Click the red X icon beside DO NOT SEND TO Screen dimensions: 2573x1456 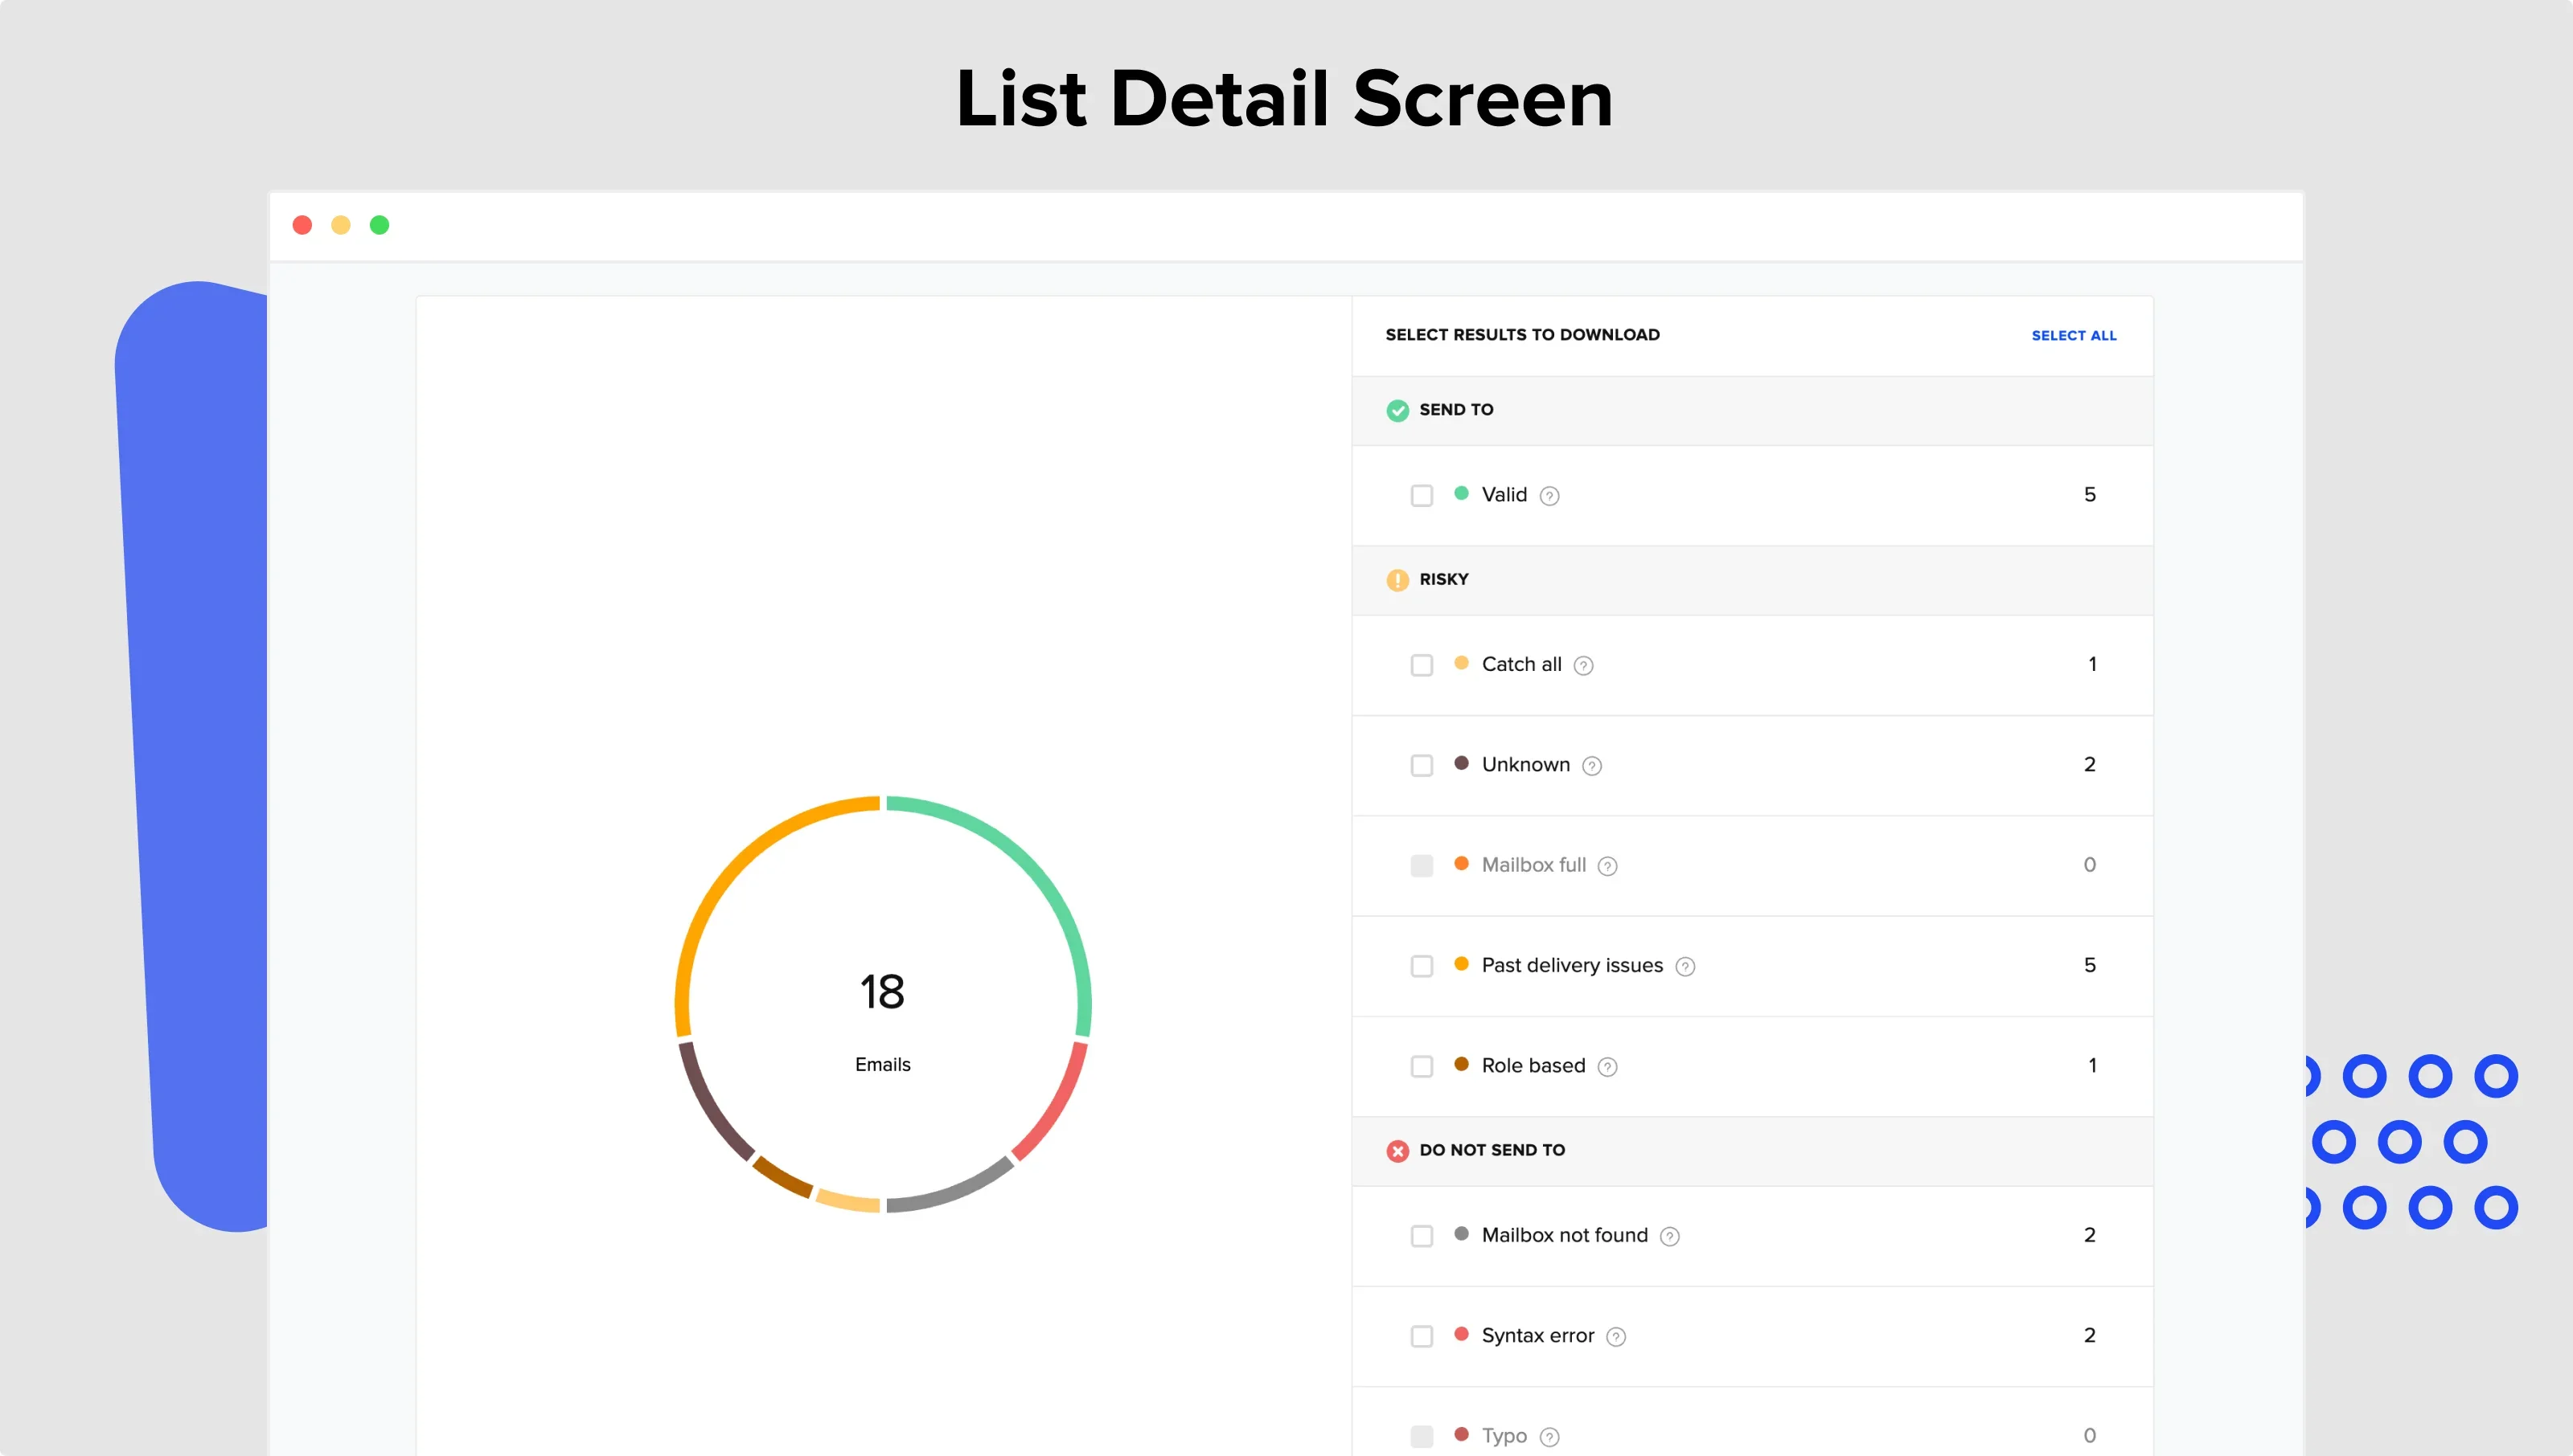1397,1150
